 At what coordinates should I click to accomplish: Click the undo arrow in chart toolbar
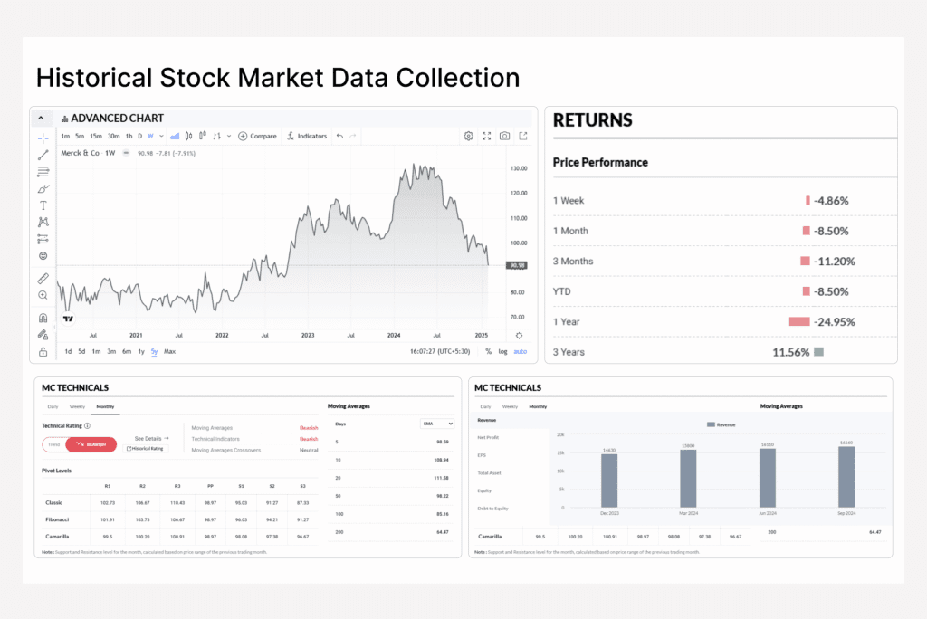click(x=339, y=136)
